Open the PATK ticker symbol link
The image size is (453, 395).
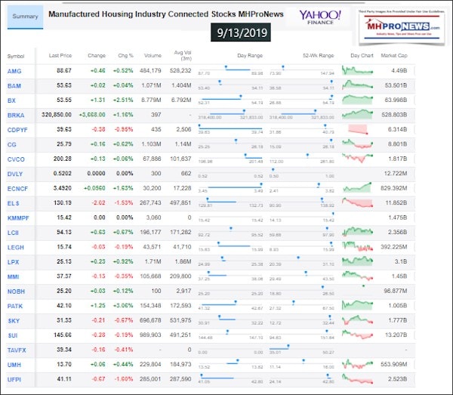point(15,307)
